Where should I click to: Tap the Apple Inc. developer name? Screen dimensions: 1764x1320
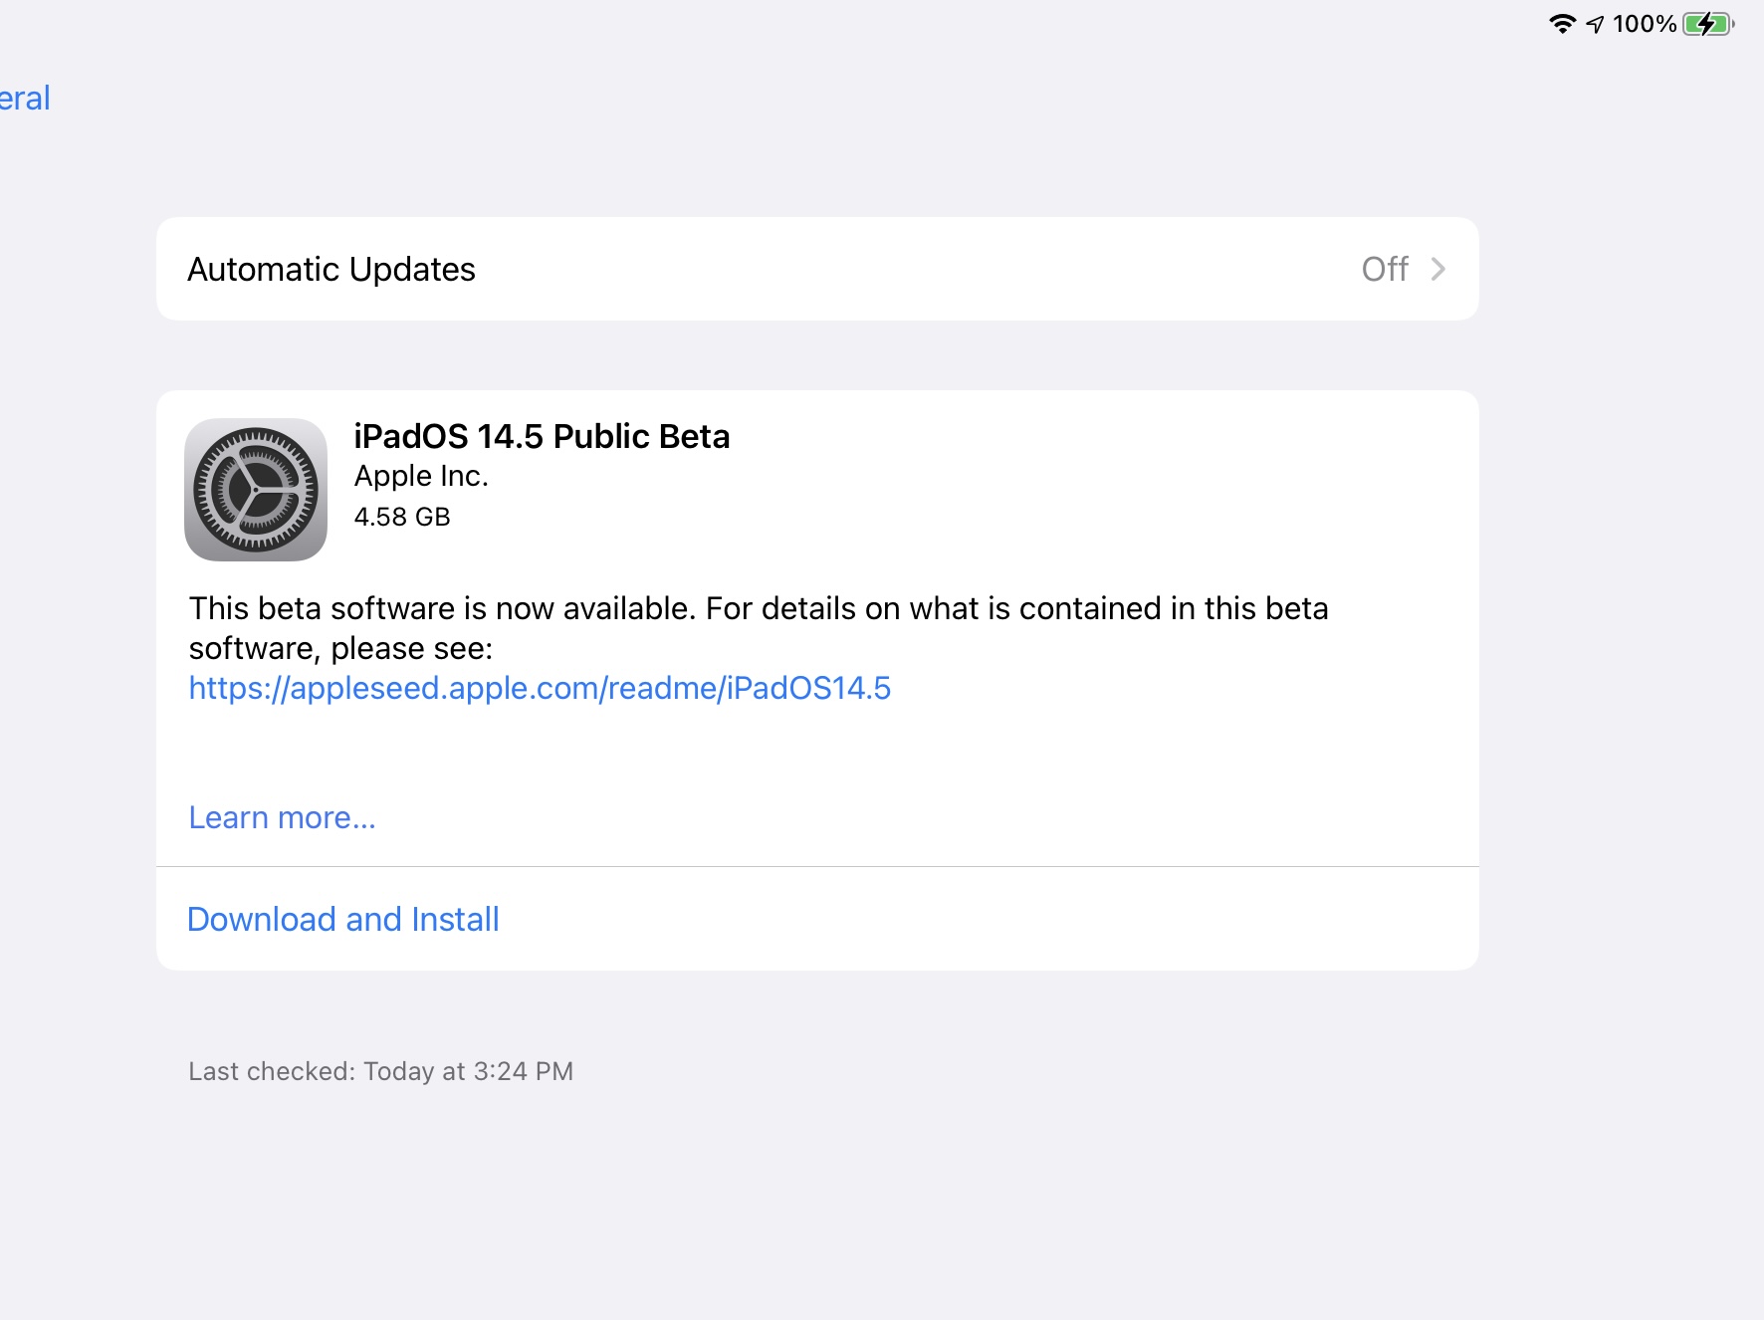pos(421,477)
